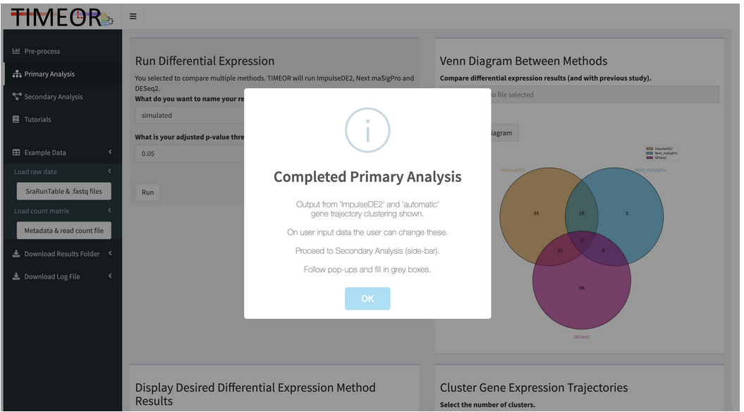Collapse the Load count matrix section
Image resolution: width=744 pixels, height=412 pixels.
coord(109,210)
